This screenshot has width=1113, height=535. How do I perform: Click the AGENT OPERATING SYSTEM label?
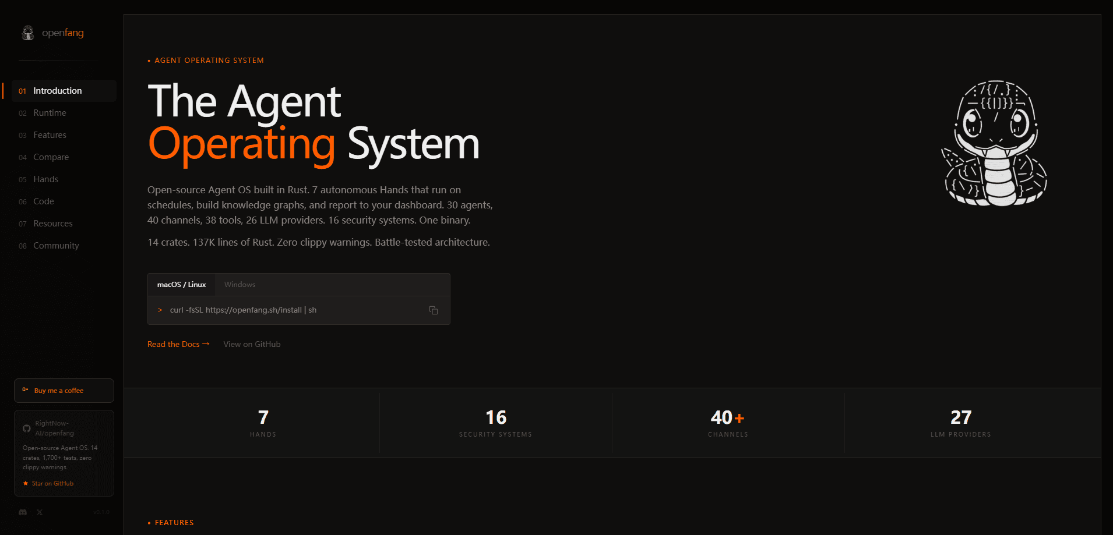(x=209, y=61)
